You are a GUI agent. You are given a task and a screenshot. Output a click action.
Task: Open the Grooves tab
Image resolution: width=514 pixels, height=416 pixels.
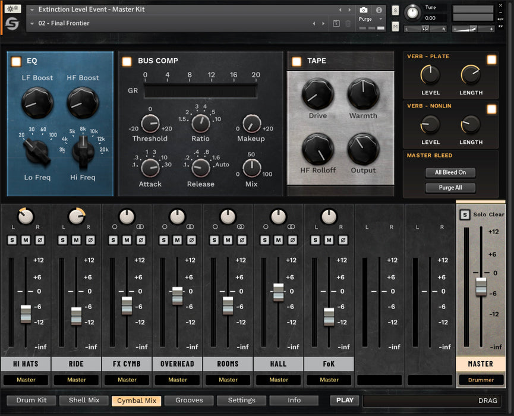[x=189, y=401]
